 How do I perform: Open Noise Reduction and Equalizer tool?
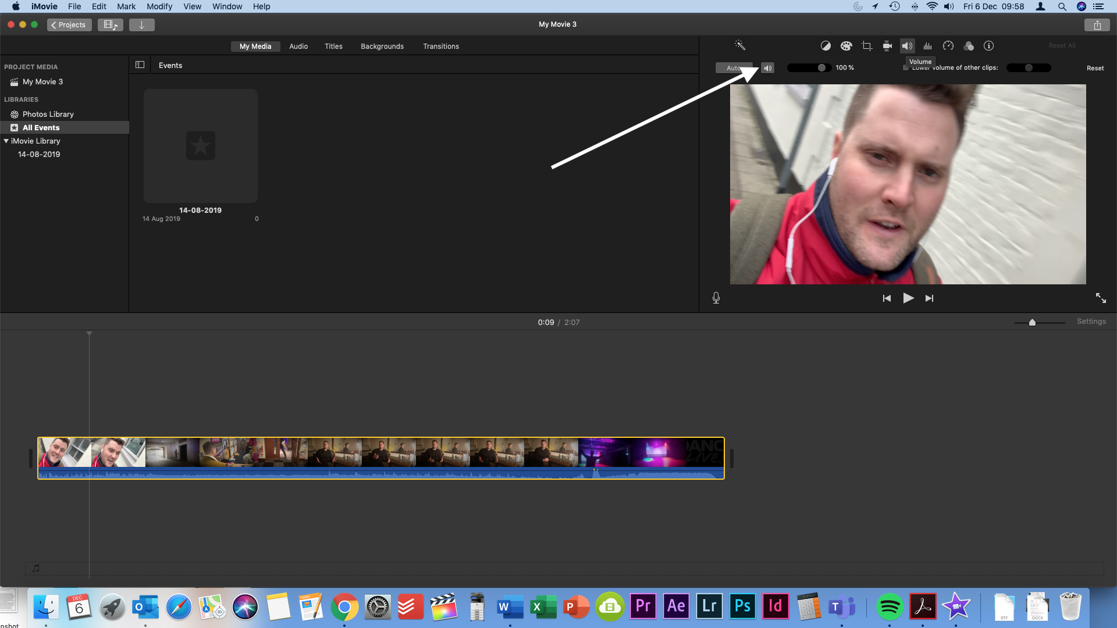click(x=928, y=46)
